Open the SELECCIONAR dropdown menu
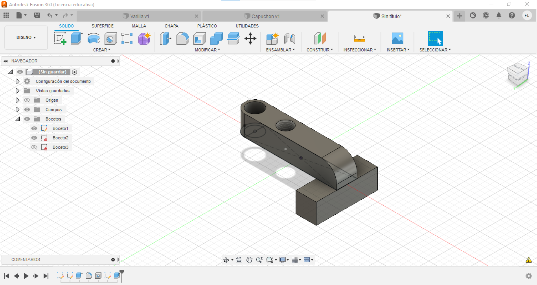The image size is (537, 285). (435, 50)
